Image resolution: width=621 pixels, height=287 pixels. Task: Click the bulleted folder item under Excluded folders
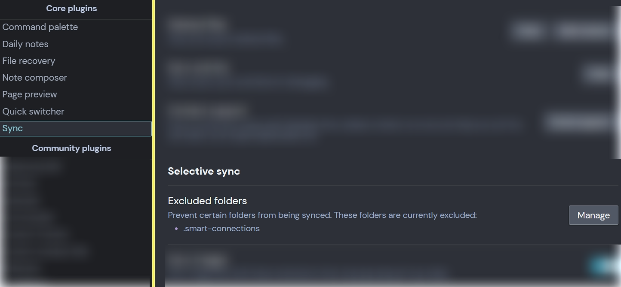[221, 228]
